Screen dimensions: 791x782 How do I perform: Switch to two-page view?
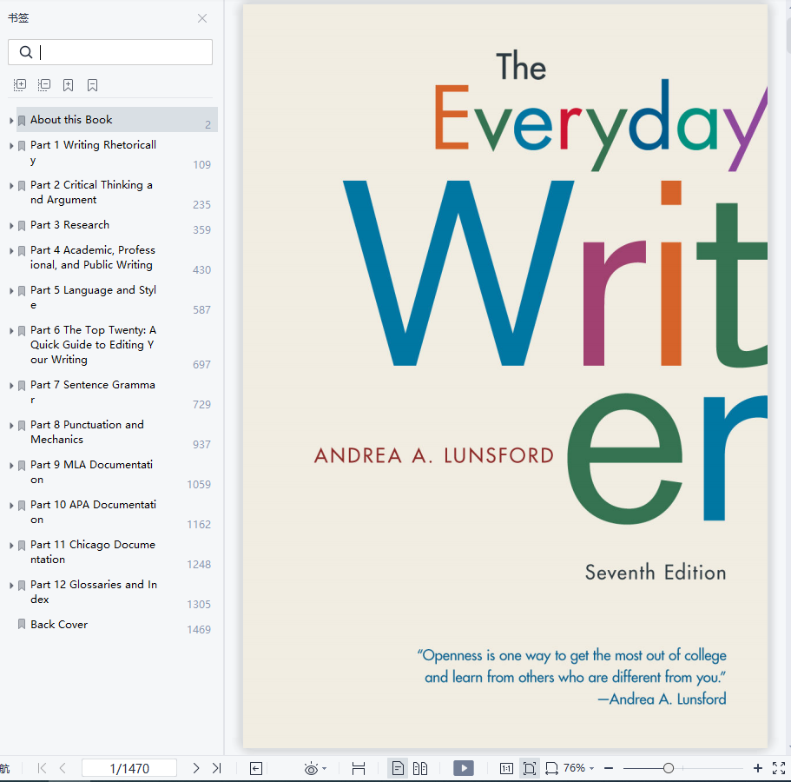point(420,768)
